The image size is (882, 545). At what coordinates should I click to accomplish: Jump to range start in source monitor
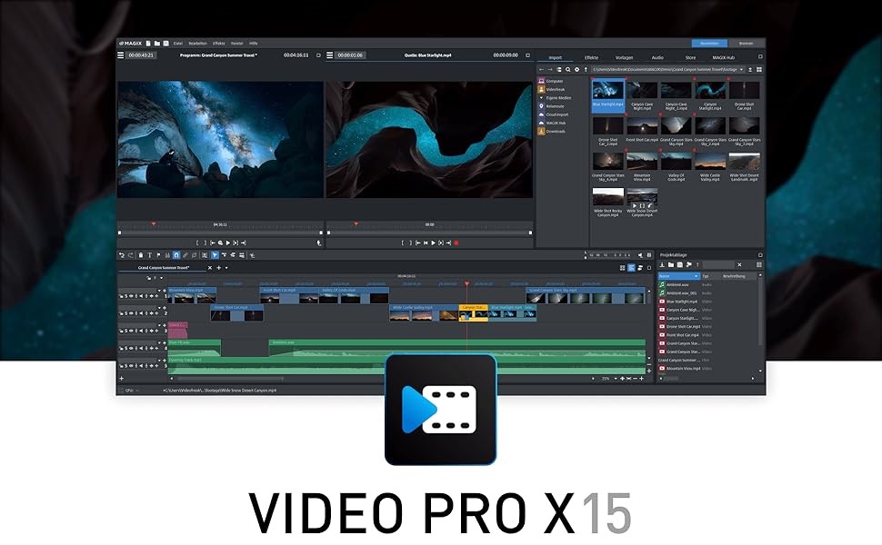418,243
